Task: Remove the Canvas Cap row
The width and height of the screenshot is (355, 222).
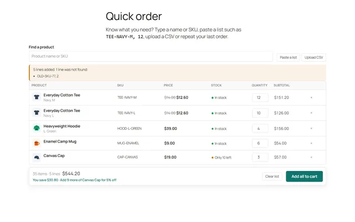Action: [x=311, y=157]
